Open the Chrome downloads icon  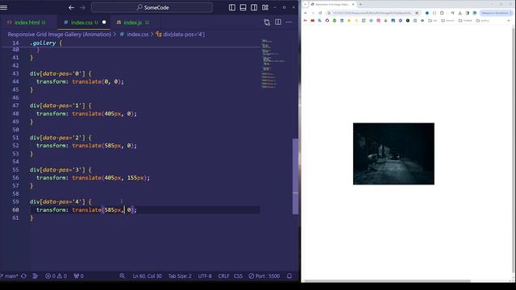(x=460, y=13)
